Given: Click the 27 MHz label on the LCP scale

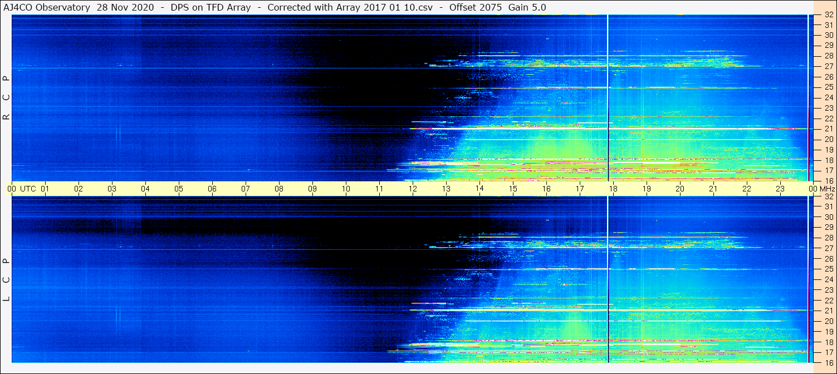Looking at the screenshot, I should [828, 248].
